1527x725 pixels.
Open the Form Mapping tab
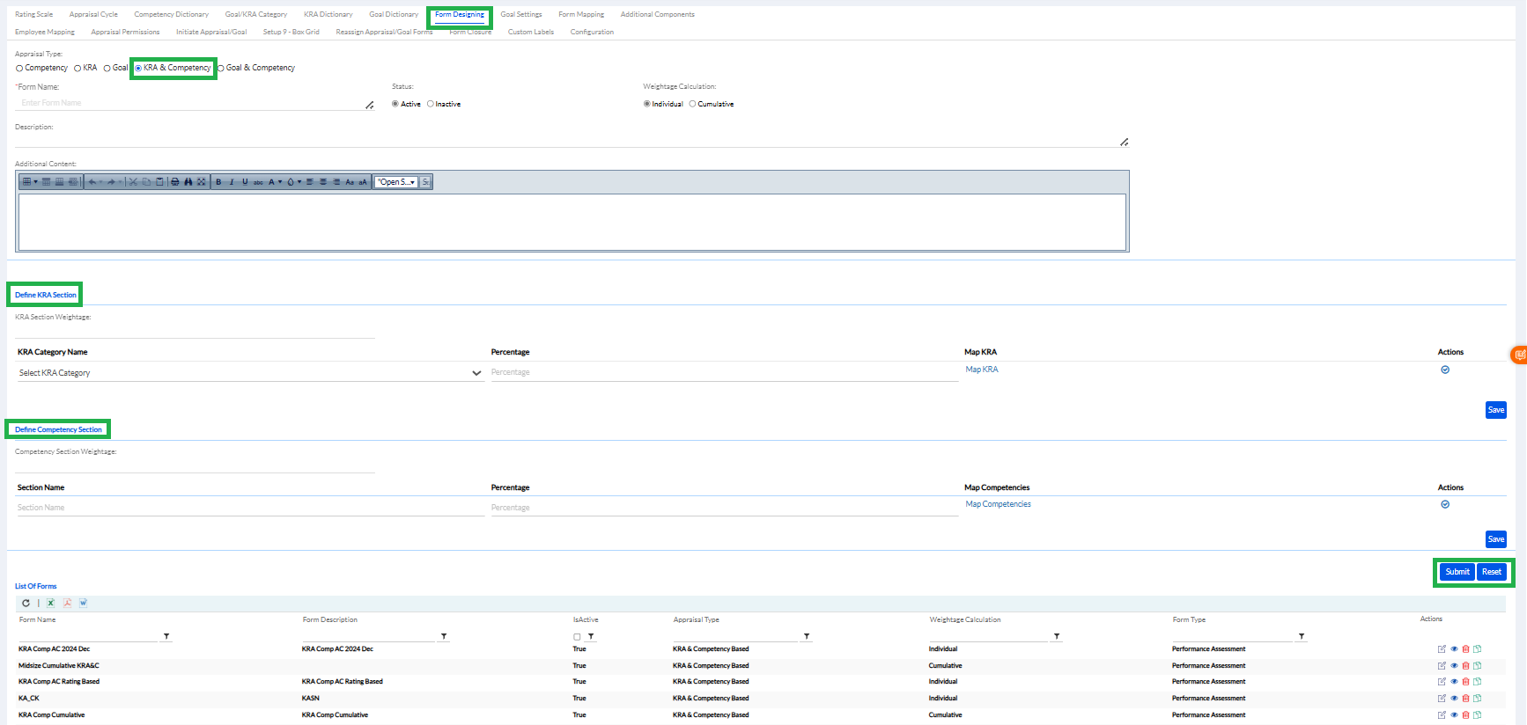tap(581, 15)
